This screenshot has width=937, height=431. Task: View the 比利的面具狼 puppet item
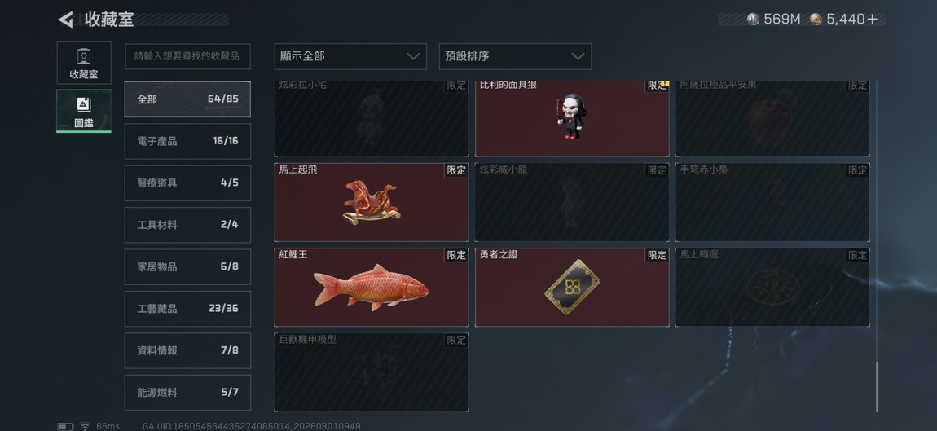tap(572, 118)
